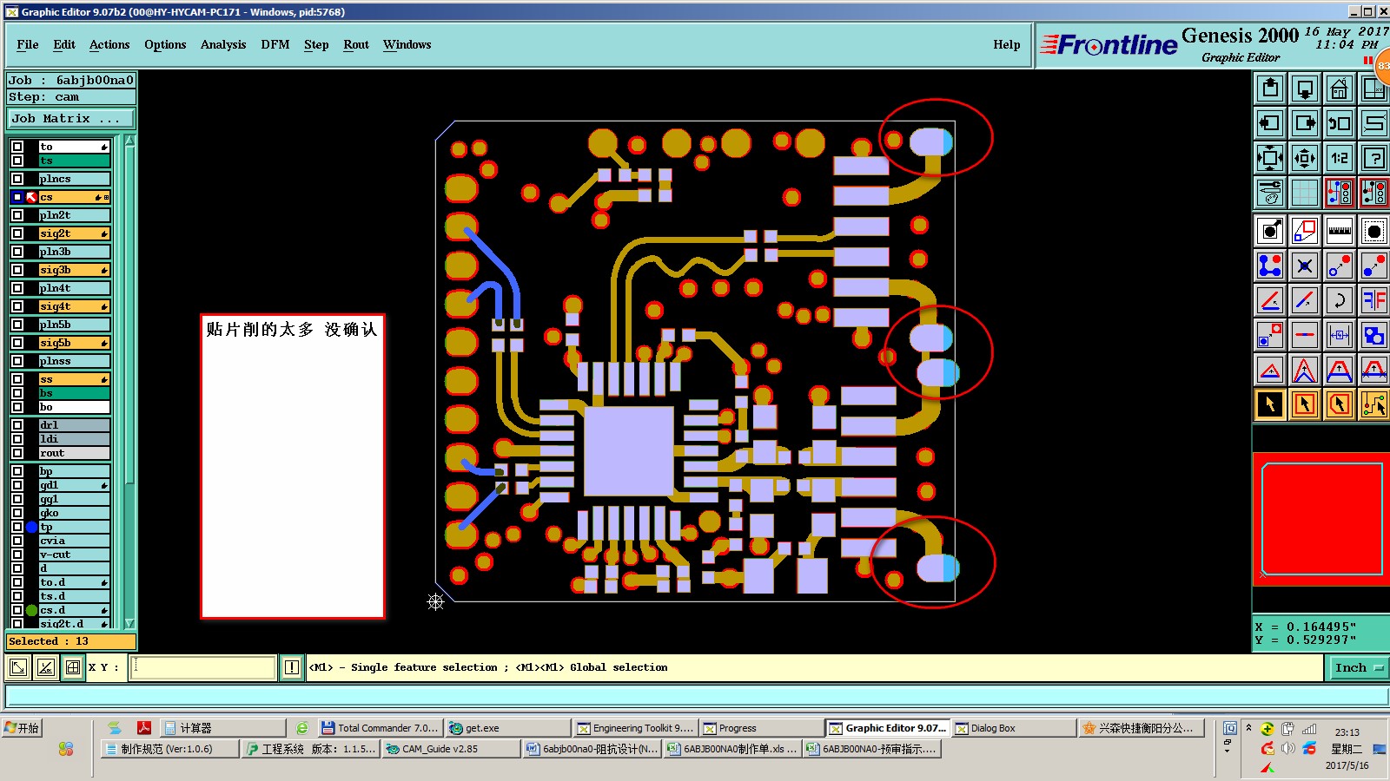Toggle the sig2t layer checkbox
The width and height of the screenshot is (1390, 781).
click(x=17, y=233)
